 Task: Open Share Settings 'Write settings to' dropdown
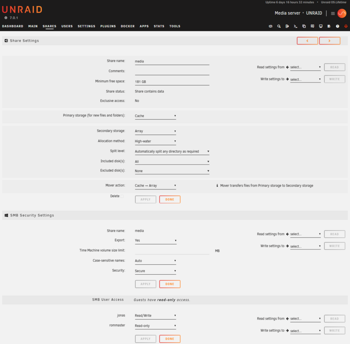(x=306, y=79)
